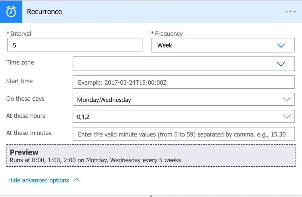Collapse settings via Hide advanced options link
The height and width of the screenshot is (197, 302).
39,180
